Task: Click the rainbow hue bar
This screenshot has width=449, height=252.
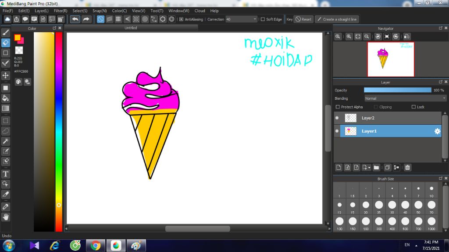Action: 59,131
